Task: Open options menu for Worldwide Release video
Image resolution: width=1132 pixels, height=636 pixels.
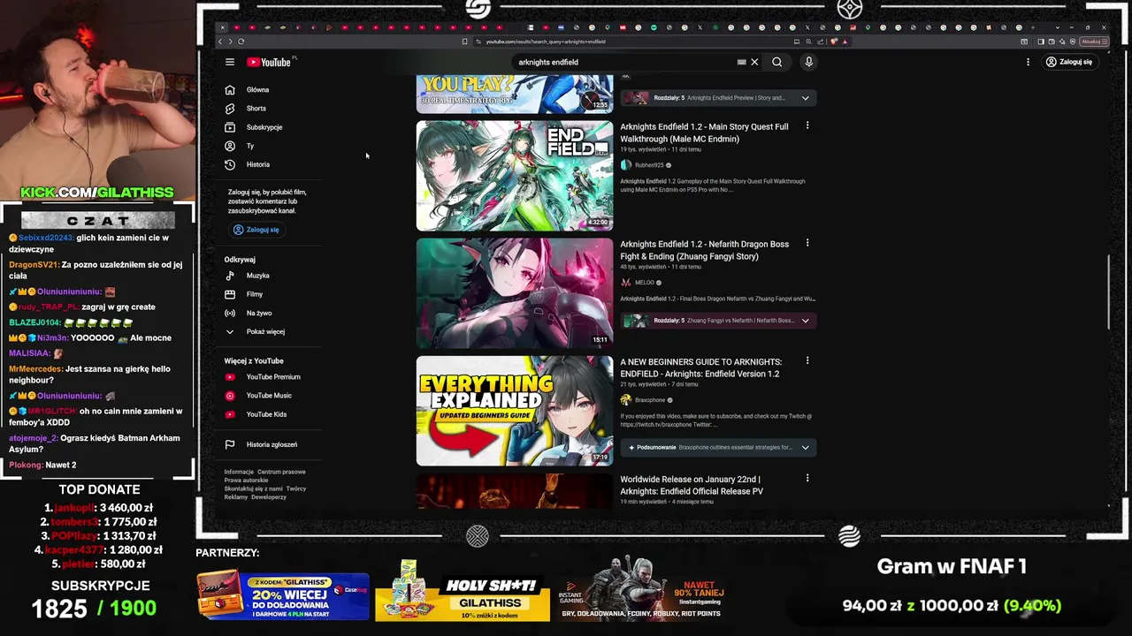Action: coord(807,478)
